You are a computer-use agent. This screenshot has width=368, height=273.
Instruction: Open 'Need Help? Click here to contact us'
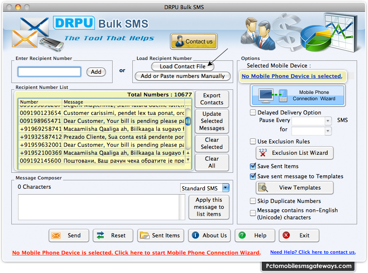click(313, 252)
